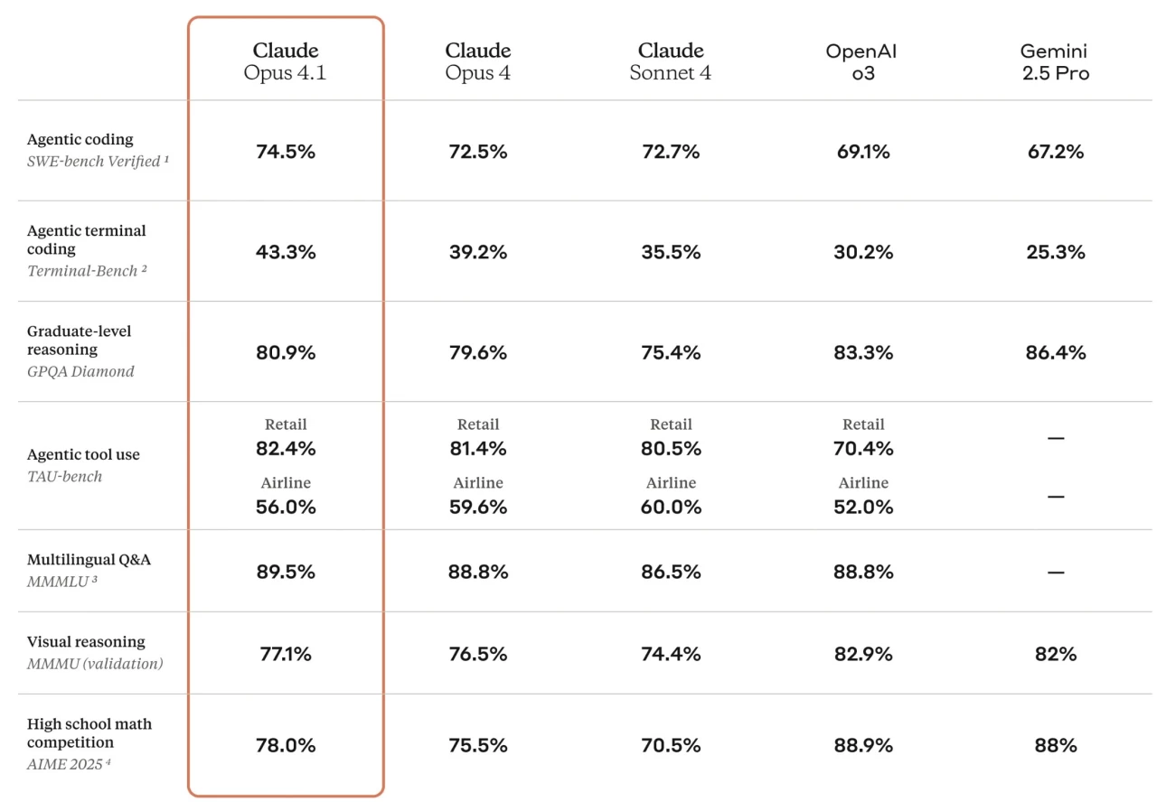This screenshot has height=811, width=1157.
Task: Click the Terminal-Bench footnote label
Action: point(87,271)
